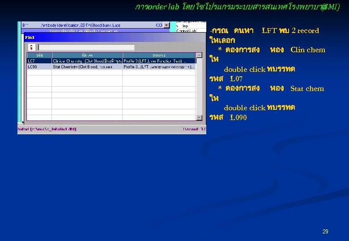Open the Antibody Identification dropdown arrow
Image resolution: width=349 pixels, height=241 pixels.
pyautogui.click(x=166, y=25)
